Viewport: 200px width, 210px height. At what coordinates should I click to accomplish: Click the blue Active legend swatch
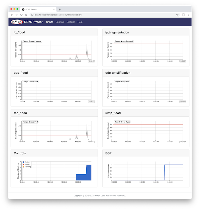[24, 162]
